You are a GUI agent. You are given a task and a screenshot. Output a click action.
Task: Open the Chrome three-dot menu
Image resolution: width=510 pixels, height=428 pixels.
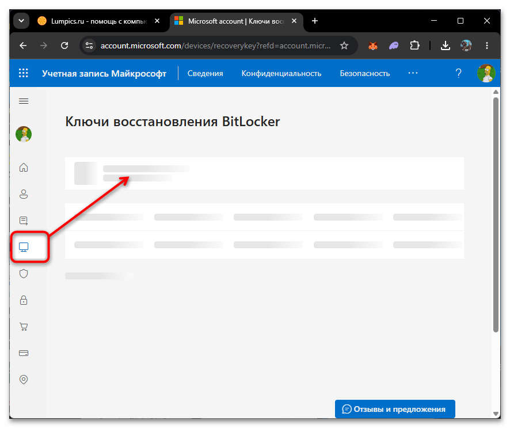(486, 46)
